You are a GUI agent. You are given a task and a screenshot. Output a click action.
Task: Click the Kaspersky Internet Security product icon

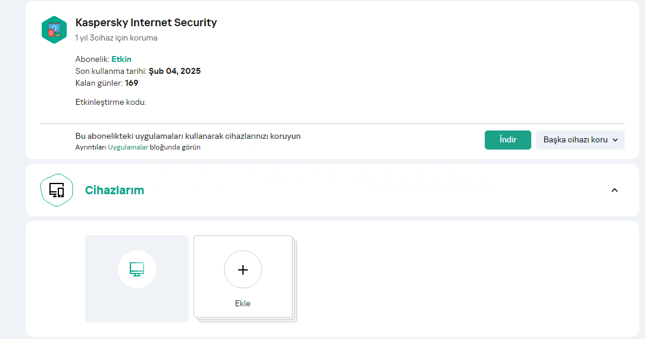pyautogui.click(x=54, y=30)
